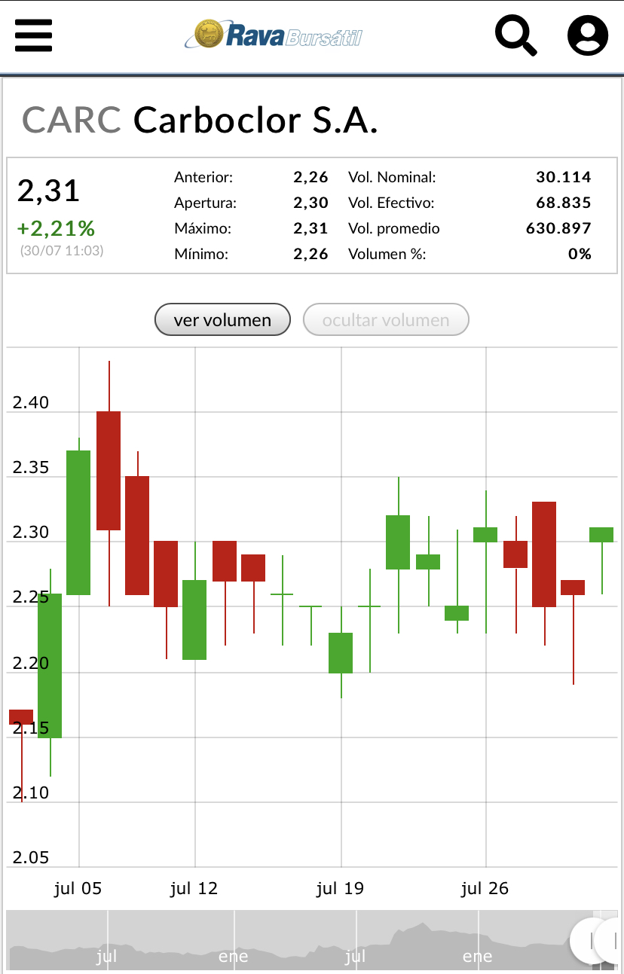624x974 pixels.
Task: Click the current price 2,31
Action: 49,191
